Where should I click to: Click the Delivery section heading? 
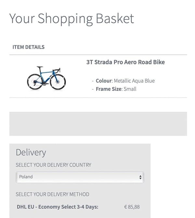[31, 152]
